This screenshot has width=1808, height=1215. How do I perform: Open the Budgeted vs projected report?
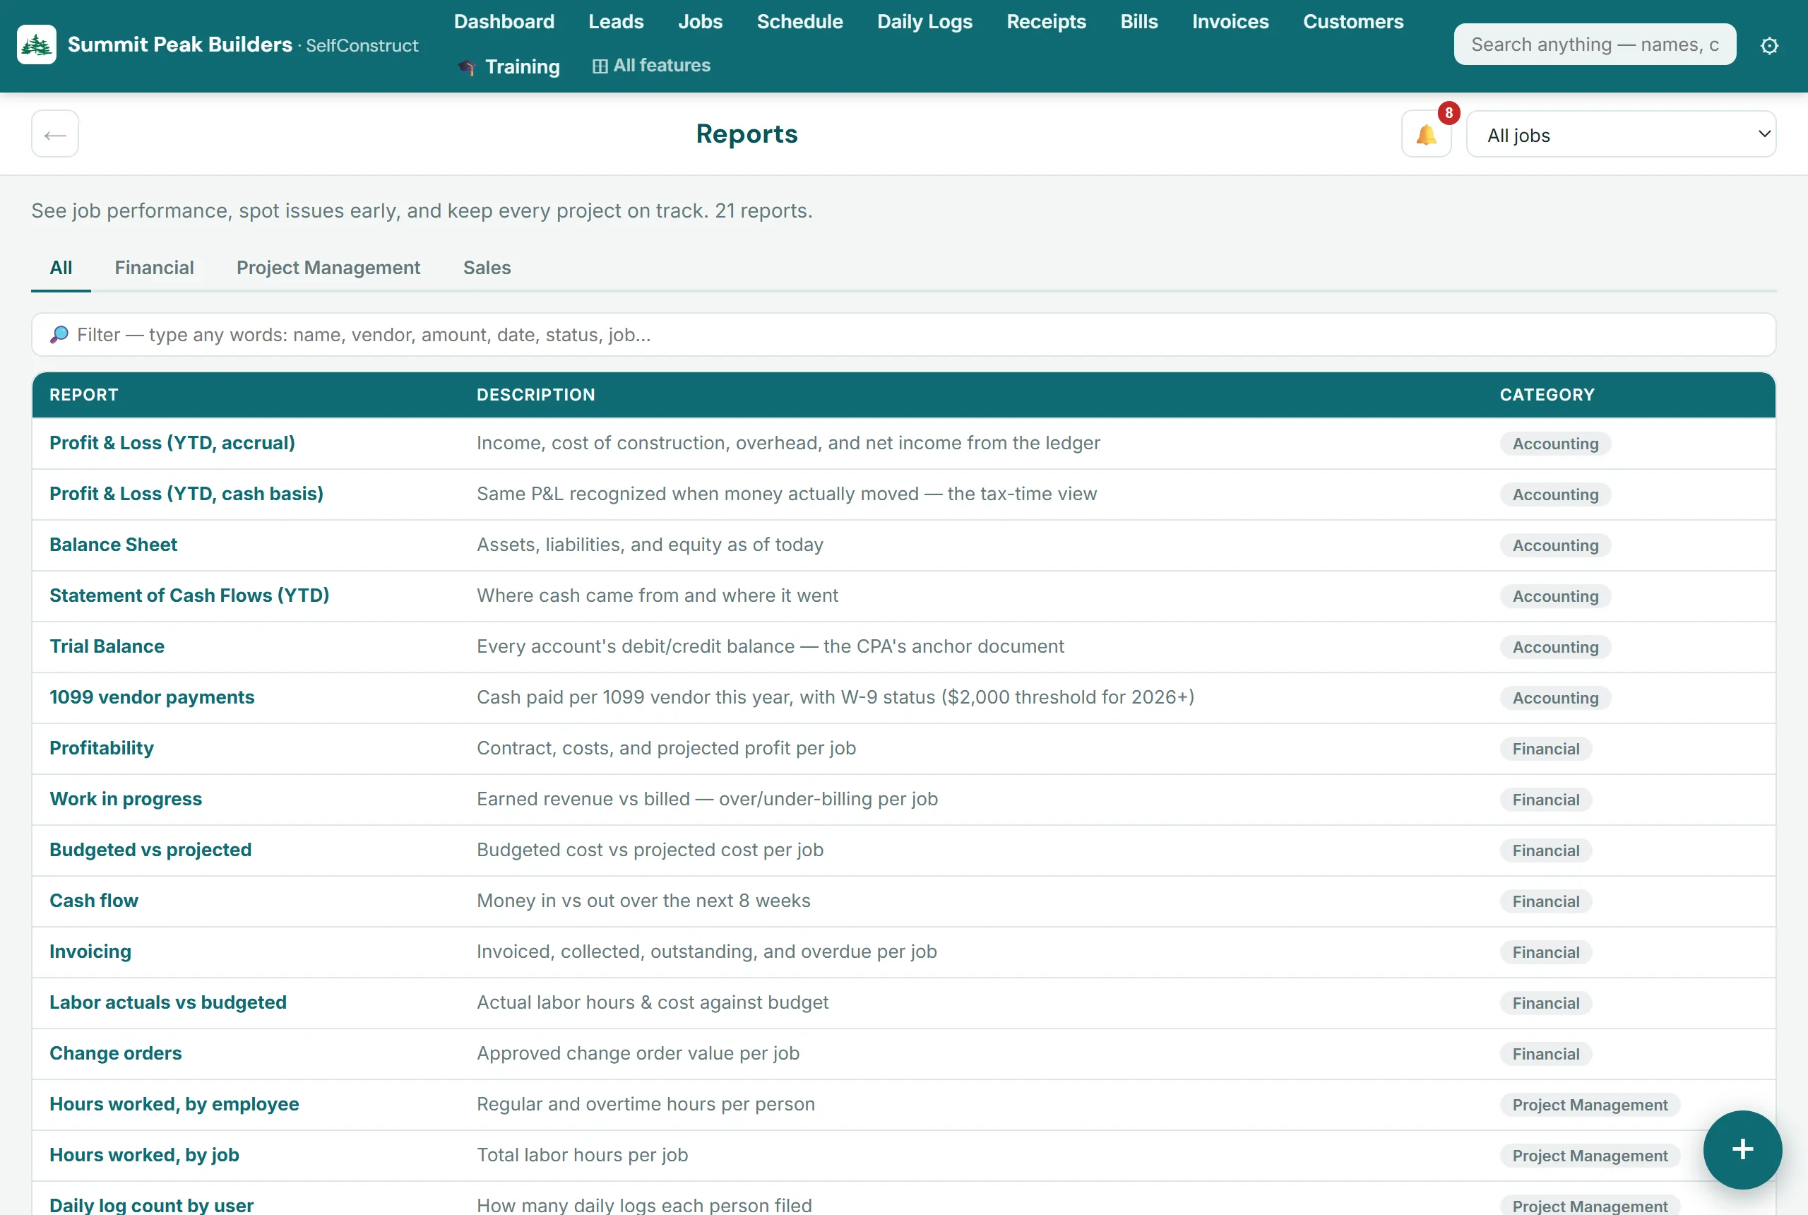click(150, 850)
